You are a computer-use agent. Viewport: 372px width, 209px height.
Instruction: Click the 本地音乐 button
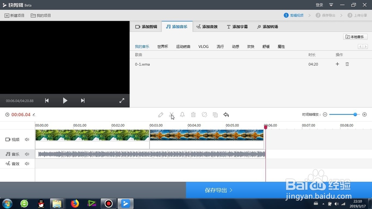click(x=355, y=37)
